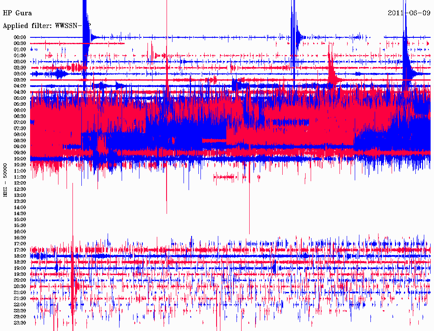Image resolution: width=434 pixels, height=331 pixels.
Task: Select the 15:30 time label
Action: [20, 226]
